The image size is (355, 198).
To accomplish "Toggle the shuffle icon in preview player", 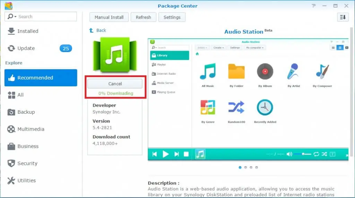I will [x=324, y=154].
